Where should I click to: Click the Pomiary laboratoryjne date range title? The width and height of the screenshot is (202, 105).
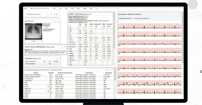(43, 70)
